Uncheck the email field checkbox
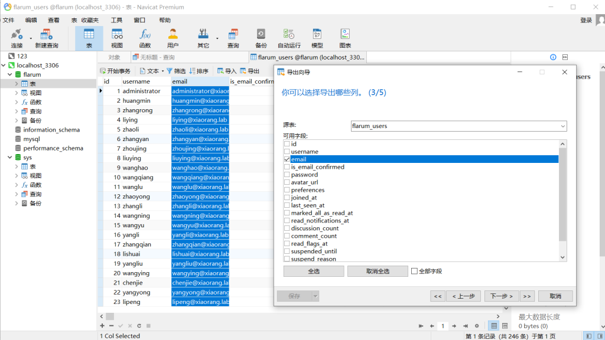Screen dimensions: 605x340 coord(287,159)
